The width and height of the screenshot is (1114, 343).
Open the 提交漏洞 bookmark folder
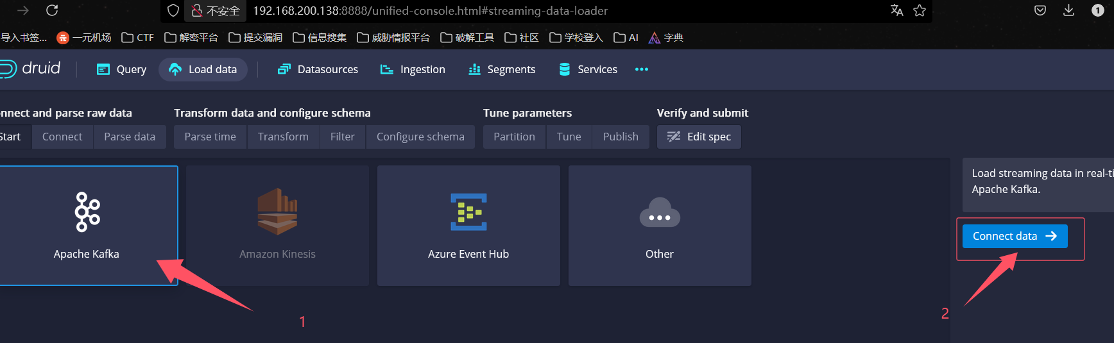(255, 38)
